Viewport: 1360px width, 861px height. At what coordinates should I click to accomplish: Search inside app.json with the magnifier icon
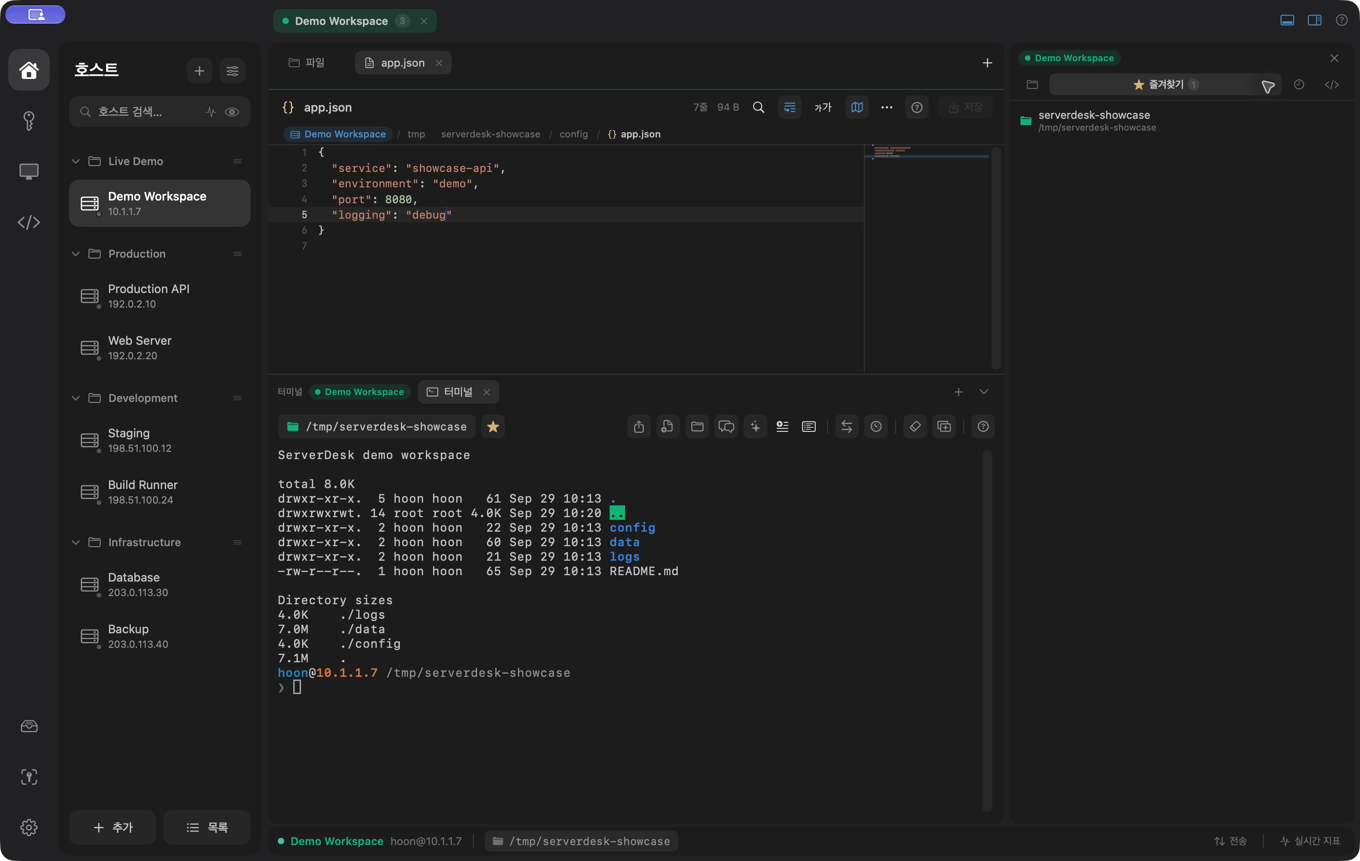click(x=759, y=107)
